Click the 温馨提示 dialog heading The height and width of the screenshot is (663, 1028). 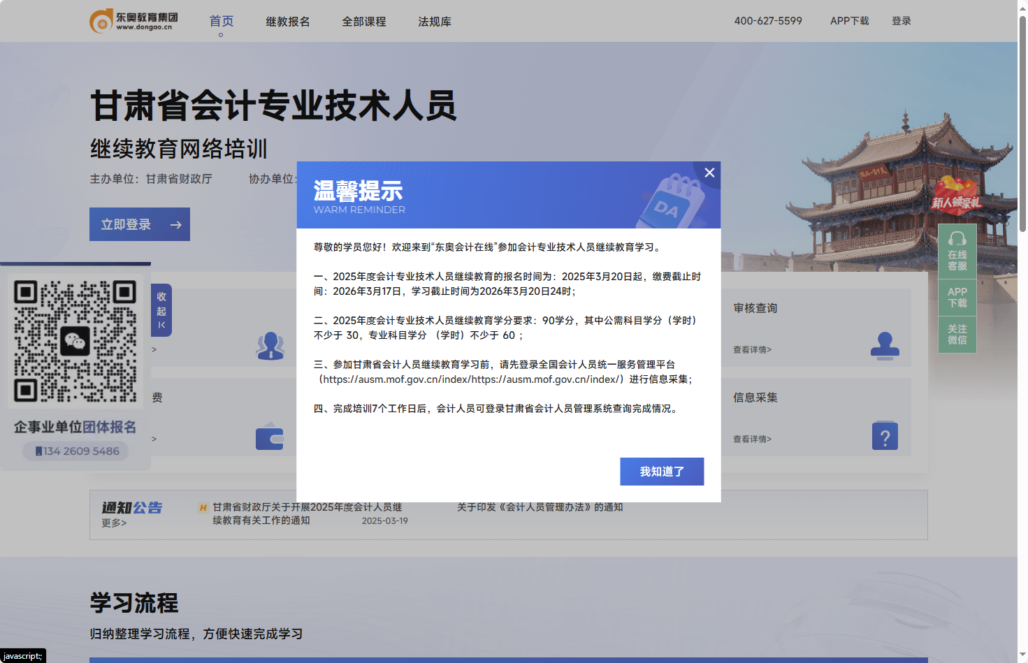point(358,191)
